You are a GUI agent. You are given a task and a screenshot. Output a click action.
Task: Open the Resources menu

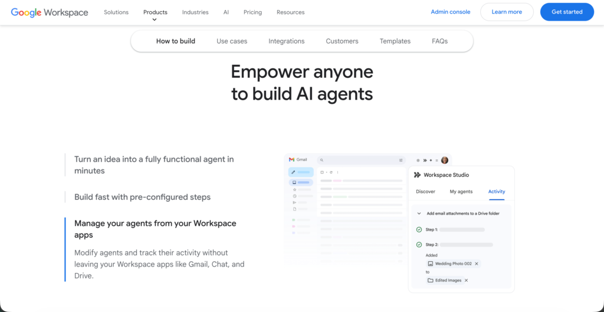pyautogui.click(x=290, y=12)
